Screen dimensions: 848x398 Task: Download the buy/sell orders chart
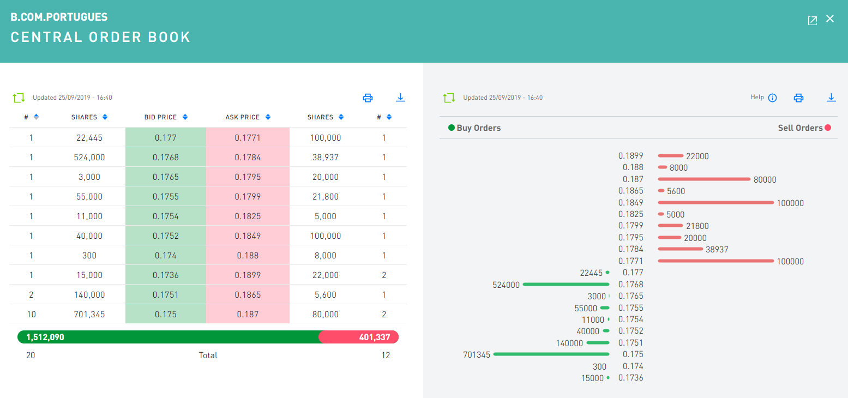[x=831, y=98]
